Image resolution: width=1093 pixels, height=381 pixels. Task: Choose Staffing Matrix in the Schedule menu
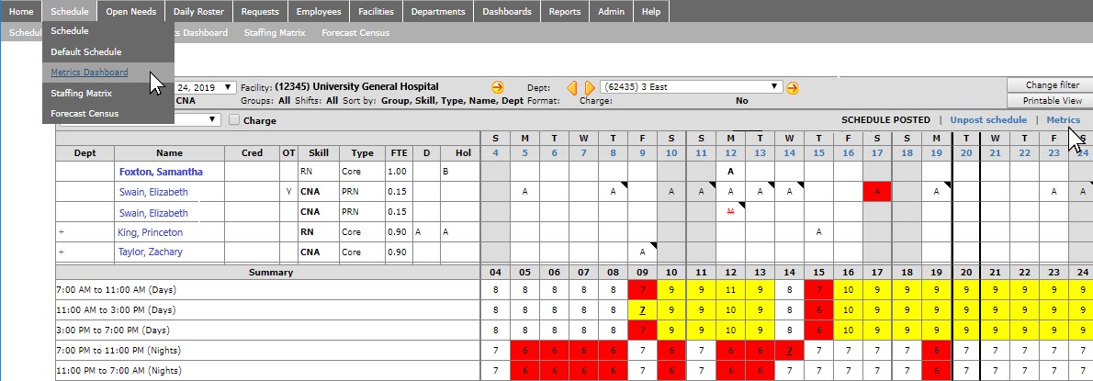point(81,93)
